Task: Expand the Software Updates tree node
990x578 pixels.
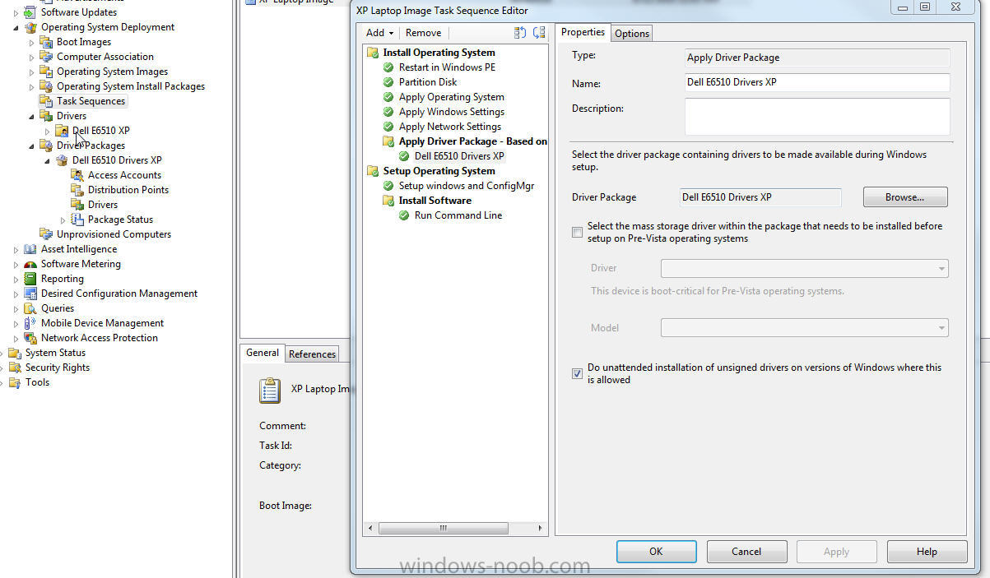Action: 16,12
